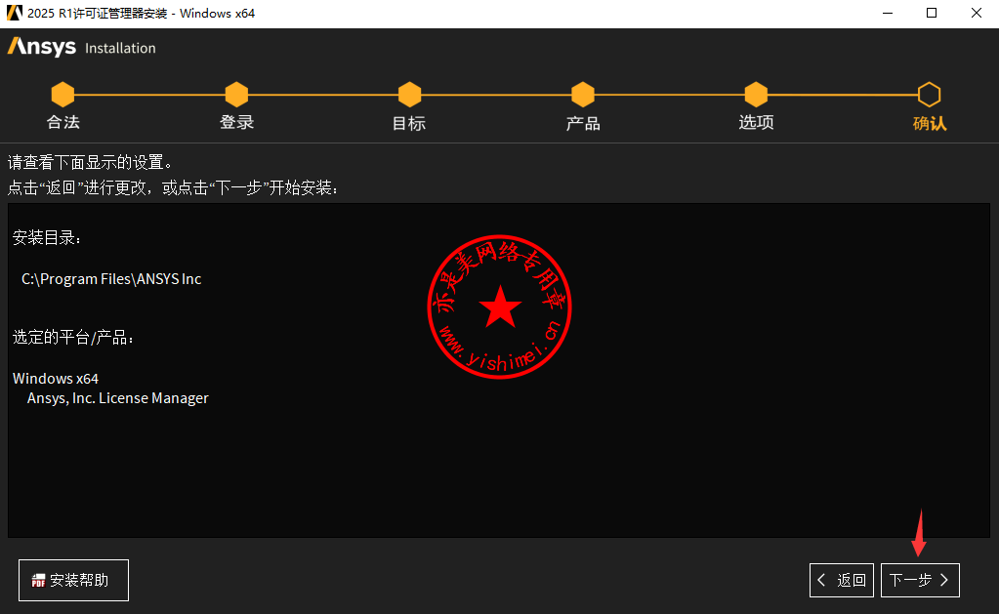999x614 pixels.
Task: Click the 选项 step label
Action: click(x=756, y=122)
